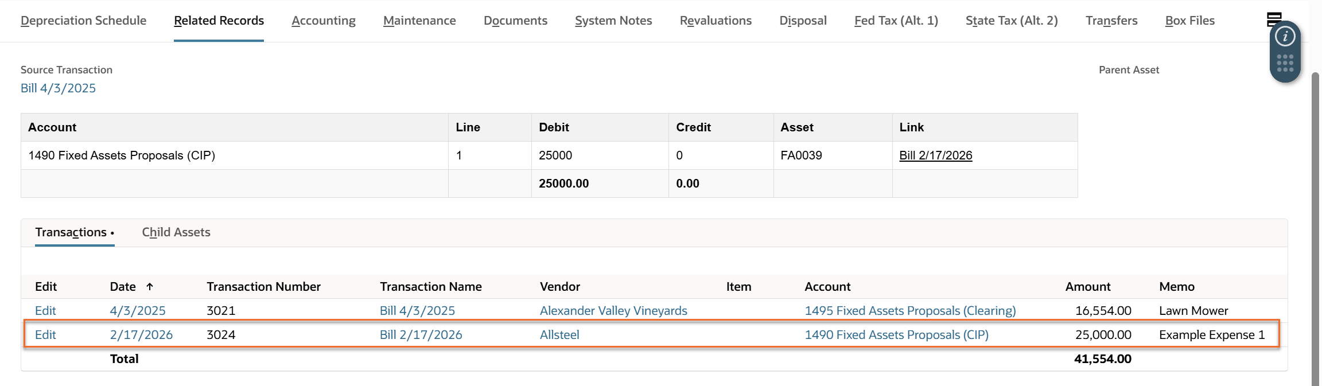The width and height of the screenshot is (1322, 386).
Task: Open the Maintenance tab
Action: tap(419, 21)
